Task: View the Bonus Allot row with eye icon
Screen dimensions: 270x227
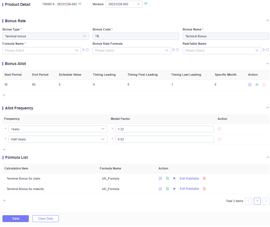Action: click(257, 84)
